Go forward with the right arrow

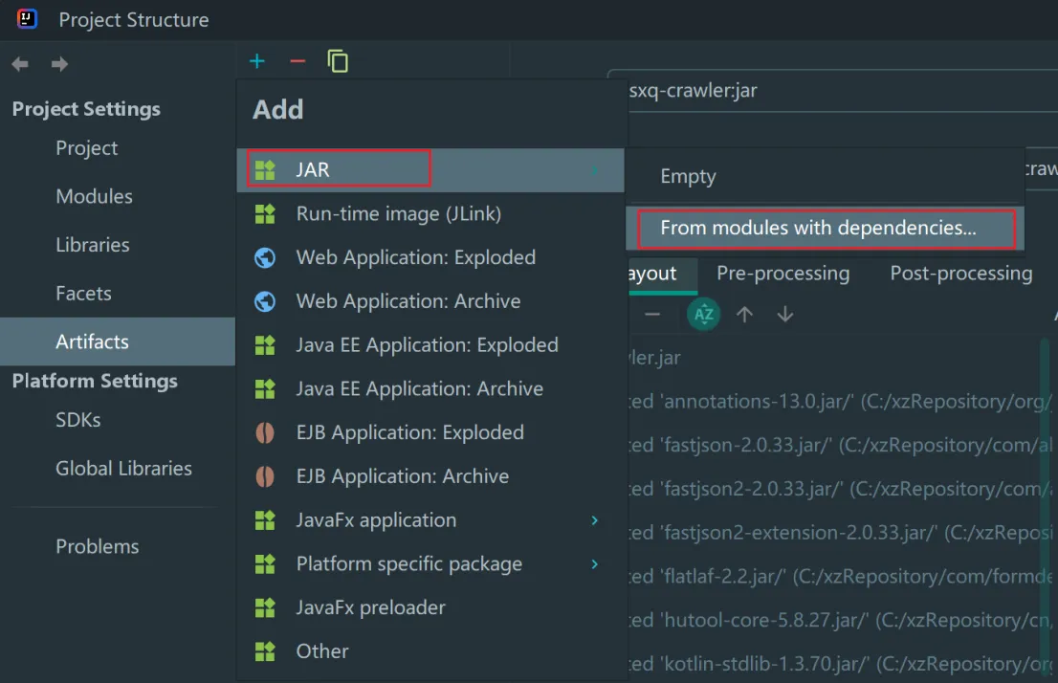pos(59,64)
